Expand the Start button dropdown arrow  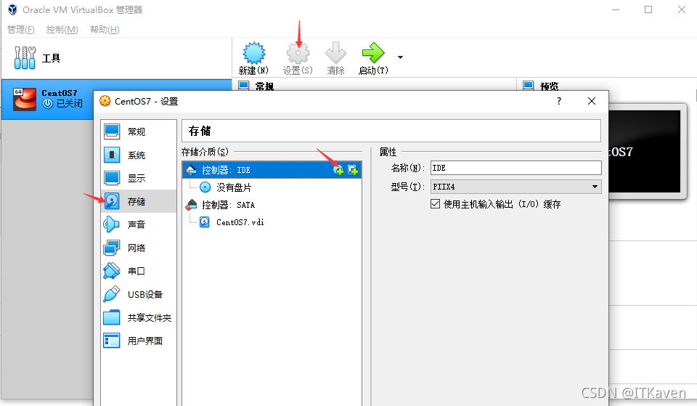401,57
